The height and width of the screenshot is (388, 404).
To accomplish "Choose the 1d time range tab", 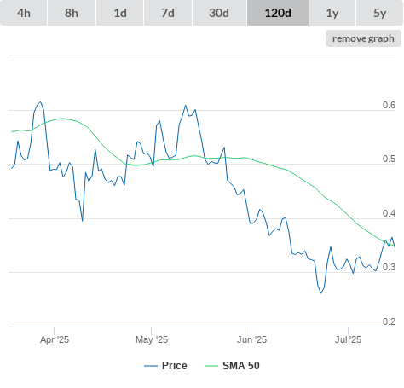I will click(120, 13).
